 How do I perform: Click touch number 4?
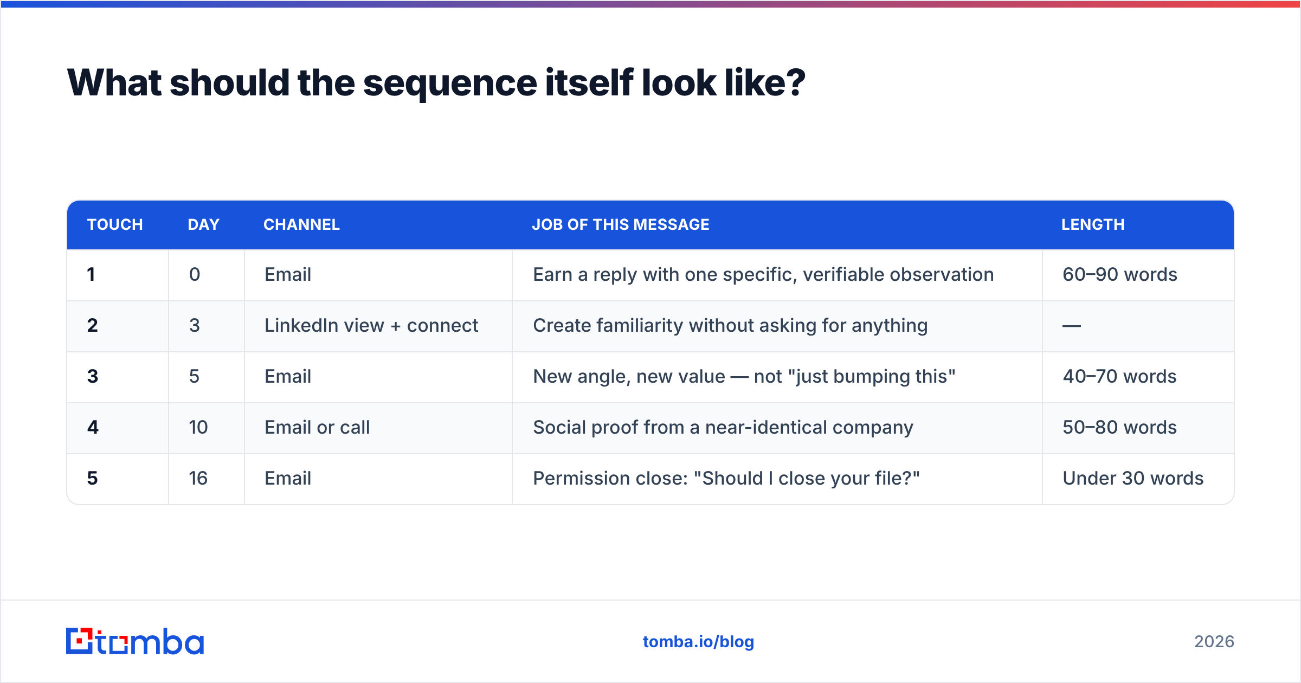[x=93, y=427]
